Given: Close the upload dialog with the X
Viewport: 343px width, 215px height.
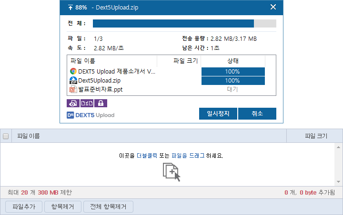Looking at the screenshot, I should (273, 7).
